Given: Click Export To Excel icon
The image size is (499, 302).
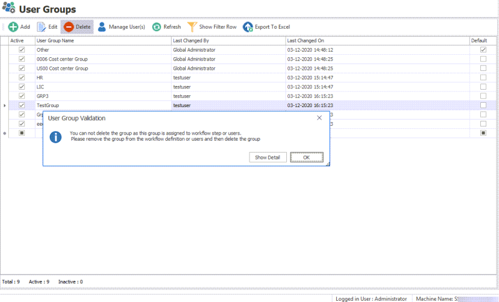Looking at the screenshot, I should [248, 27].
